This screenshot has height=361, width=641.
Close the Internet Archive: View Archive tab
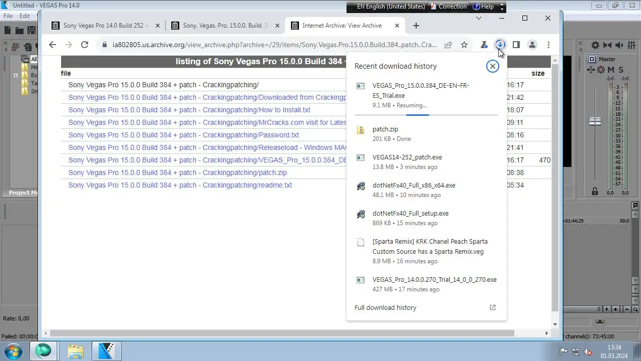[x=397, y=26]
